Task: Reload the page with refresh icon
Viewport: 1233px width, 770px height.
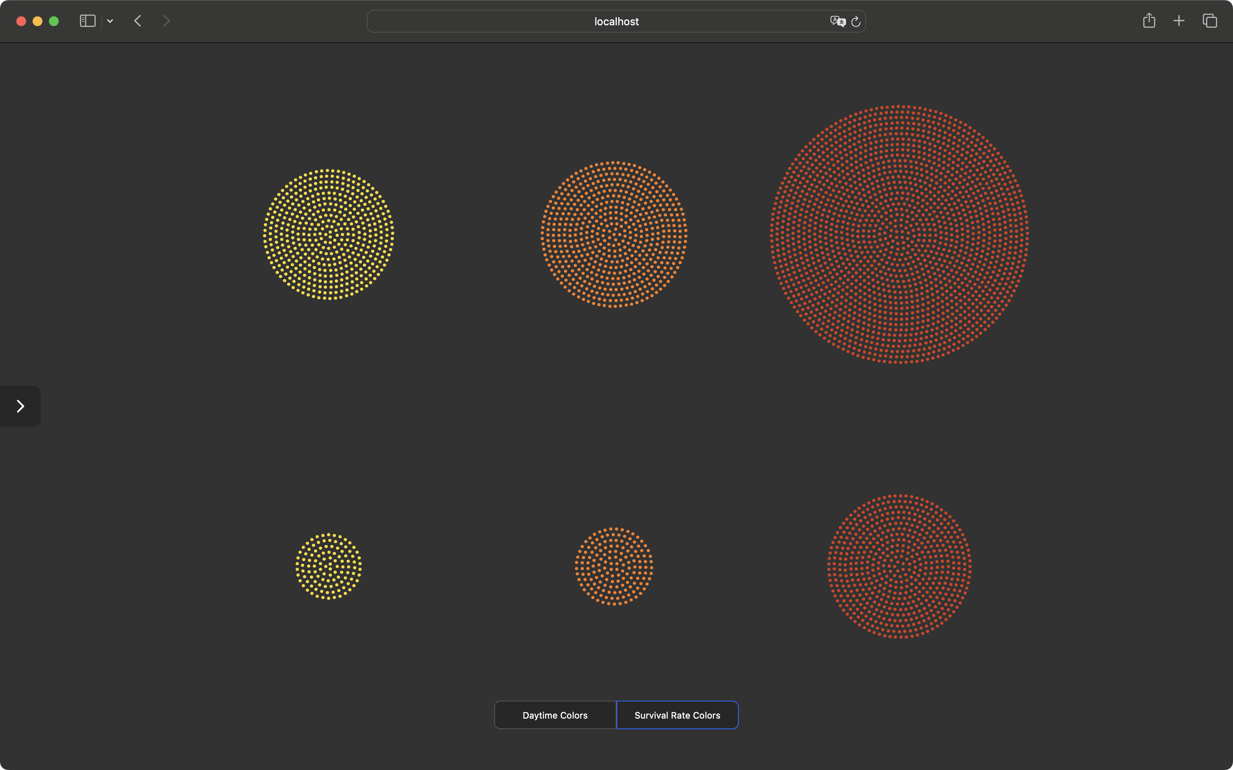Action: tap(856, 21)
